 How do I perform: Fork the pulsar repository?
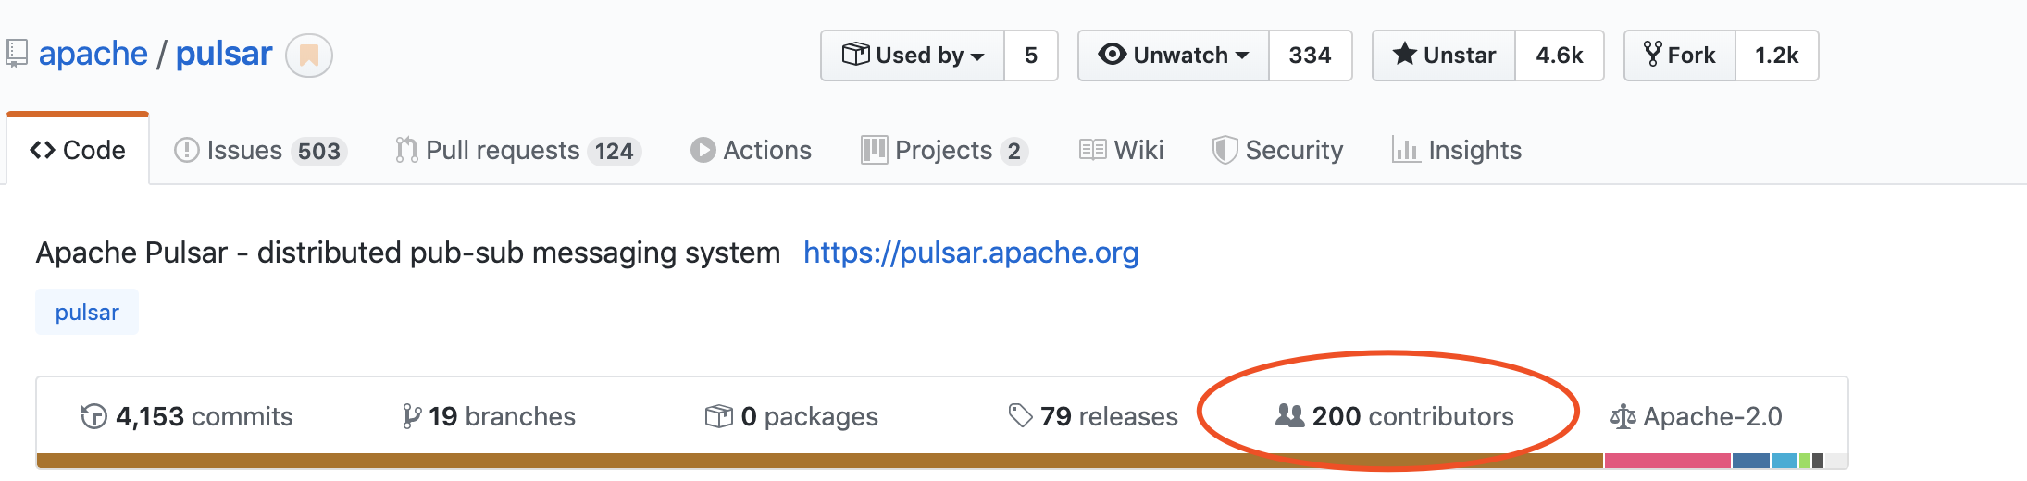point(1680,55)
